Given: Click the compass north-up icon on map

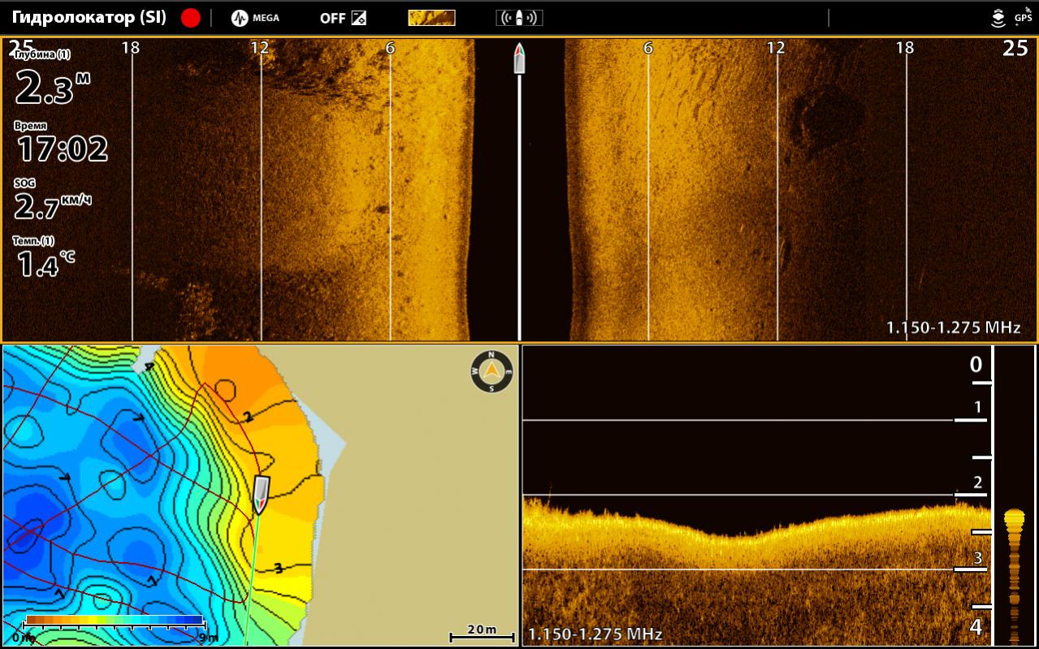Looking at the screenshot, I should (x=491, y=372).
